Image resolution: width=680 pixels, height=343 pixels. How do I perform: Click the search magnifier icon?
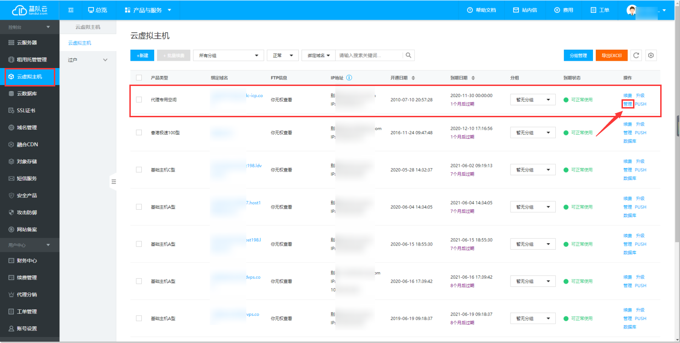pos(408,56)
